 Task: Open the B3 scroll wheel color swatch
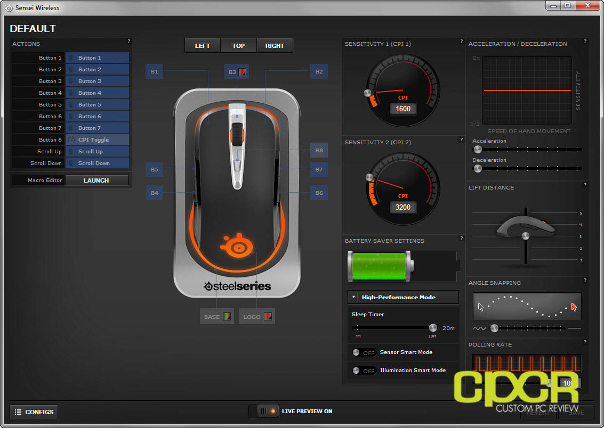click(242, 72)
